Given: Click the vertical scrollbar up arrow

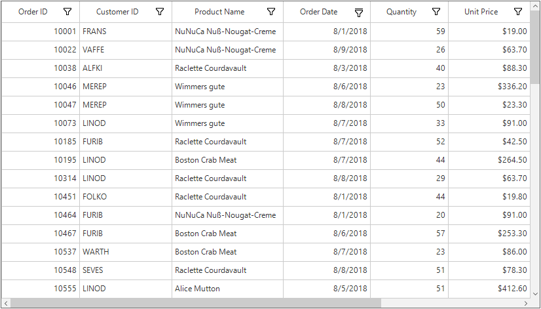Looking at the screenshot, I should (536, 5).
